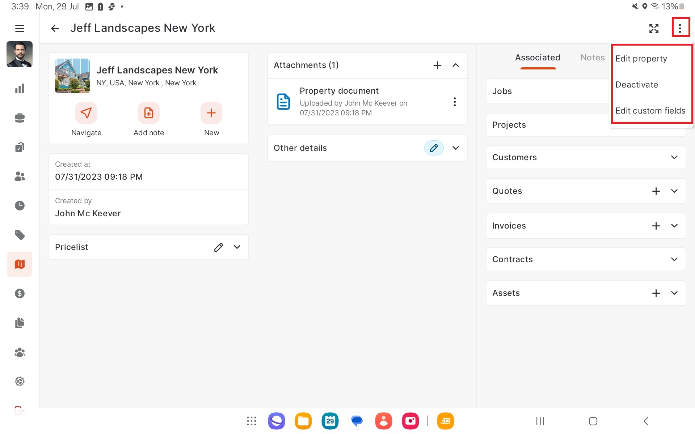Open the Properties map icon in sidebar
This screenshot has height=434, width=695.
click(x=20, y=264)
